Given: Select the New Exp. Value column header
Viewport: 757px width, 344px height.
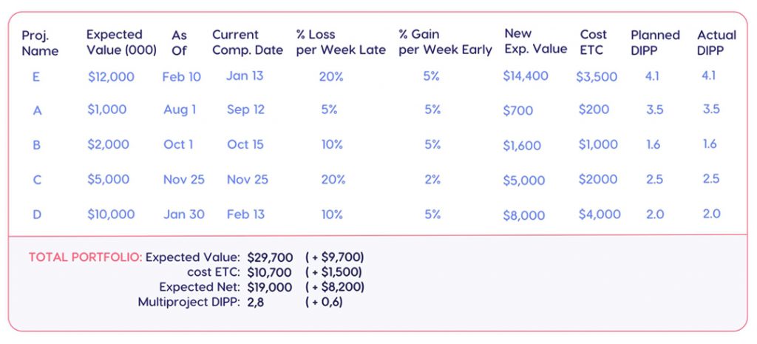Looking at the screenshot, I should pos(535,41).
